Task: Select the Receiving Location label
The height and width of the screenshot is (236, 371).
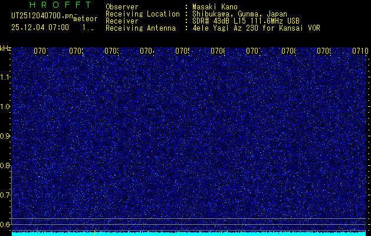Action: coord(142,14)
